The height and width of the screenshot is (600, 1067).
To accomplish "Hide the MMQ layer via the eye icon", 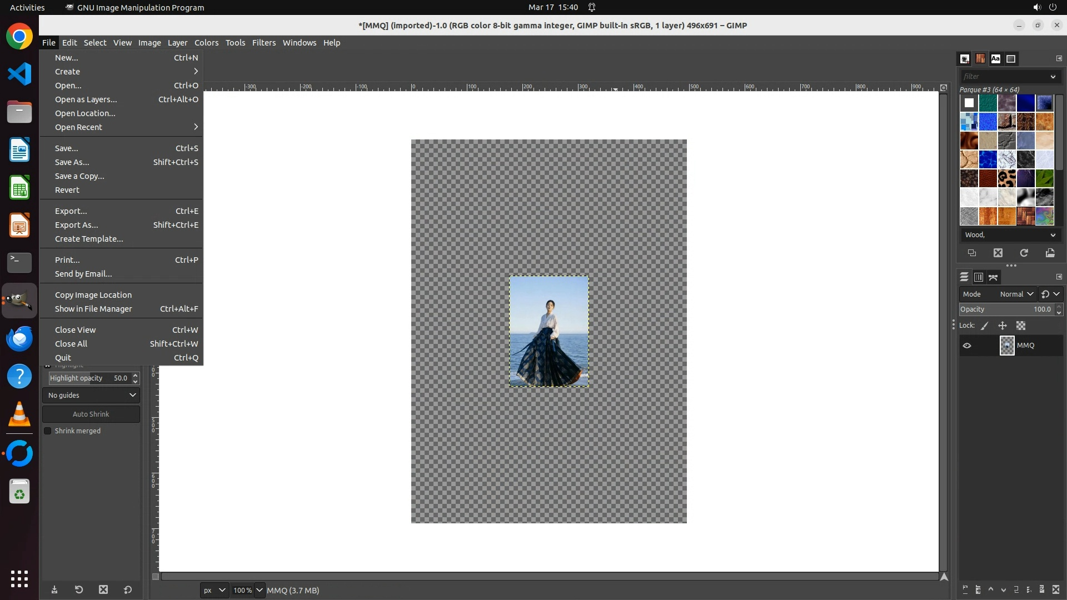I will pos(967,346).
